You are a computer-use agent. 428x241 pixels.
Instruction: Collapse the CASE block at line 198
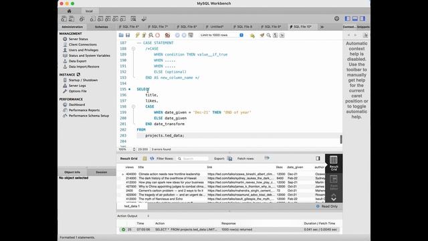pyautogui.click(x=133, y=106)
